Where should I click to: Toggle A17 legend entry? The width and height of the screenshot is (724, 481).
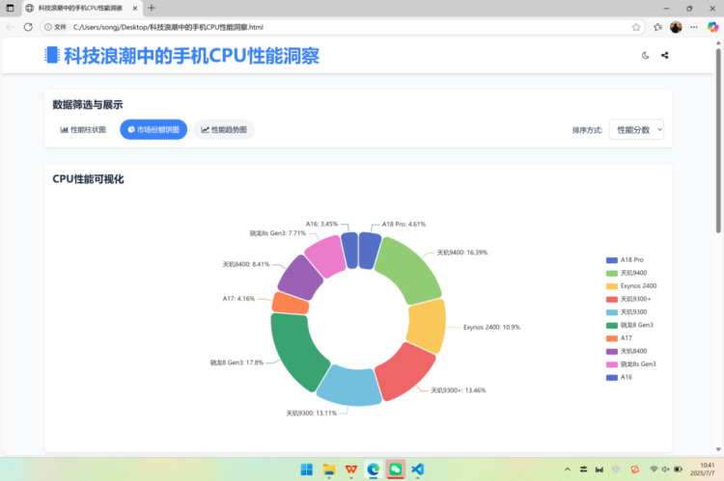coord(619,338)
